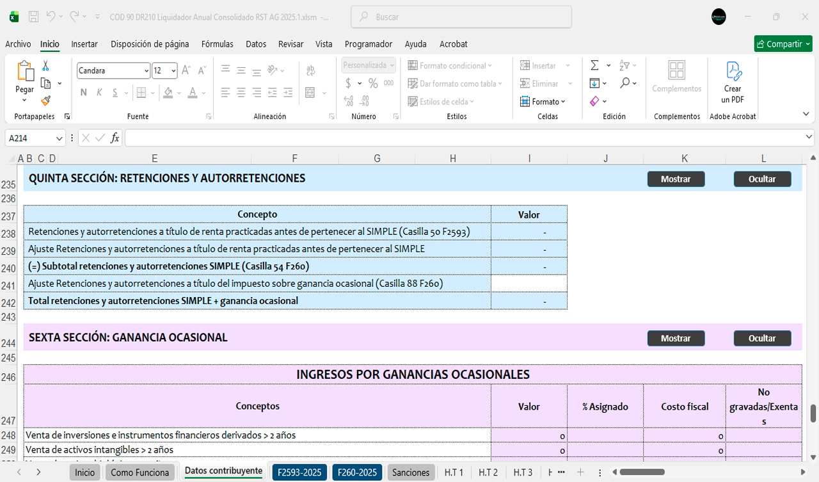Click Ocultar button in Quinta Sección
The height and width of the screenshot is (482, 819).
pos(762,179)
